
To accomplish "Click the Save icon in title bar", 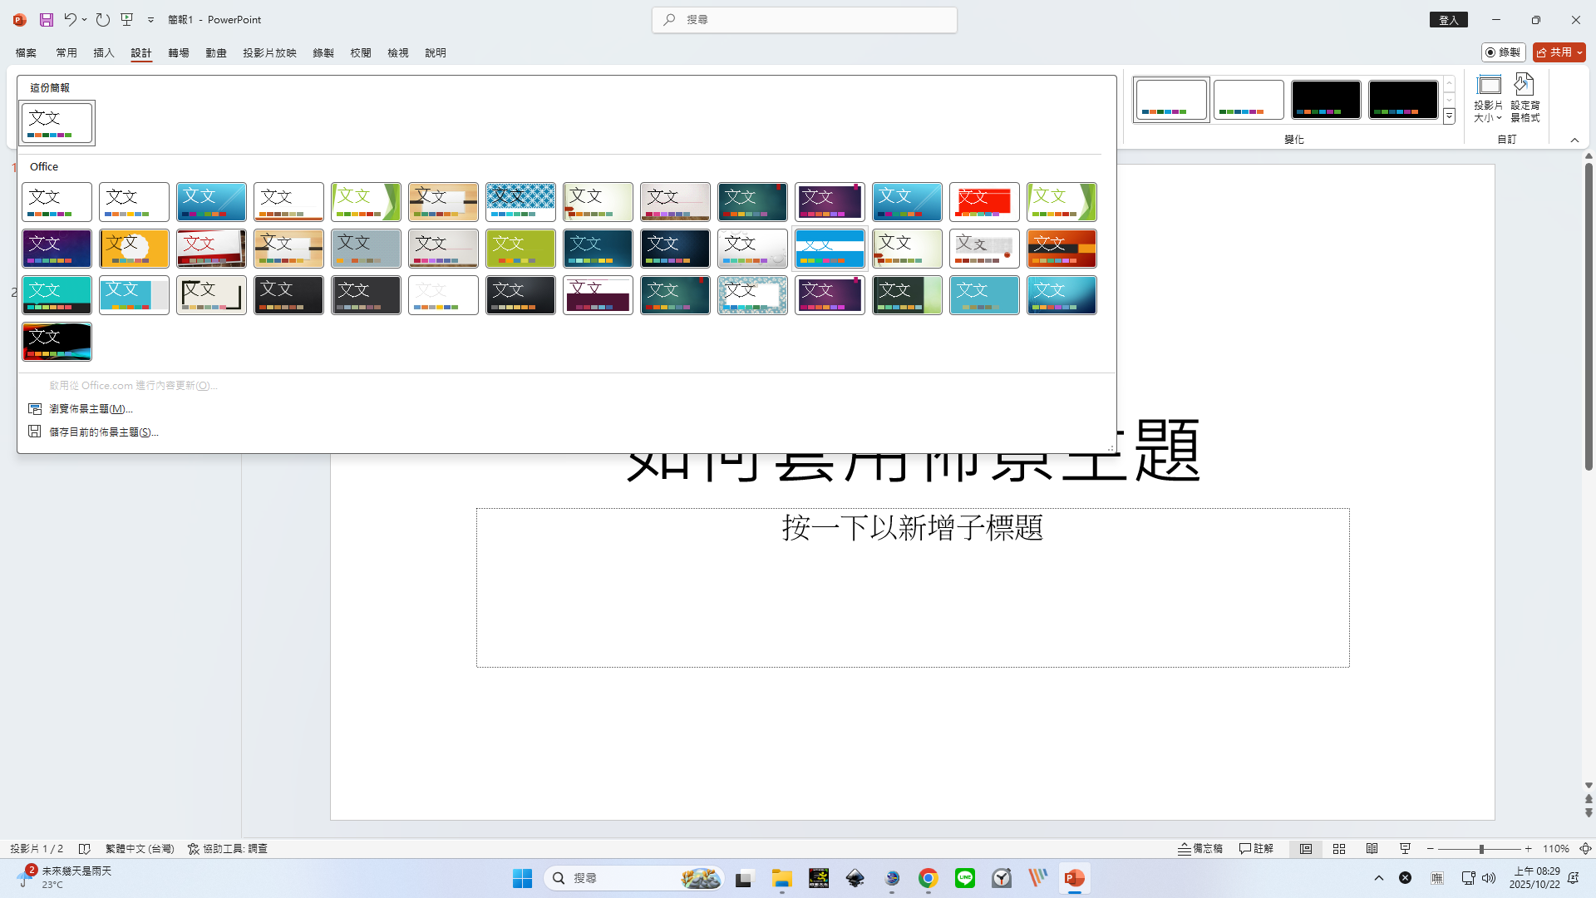I will 47,19.
